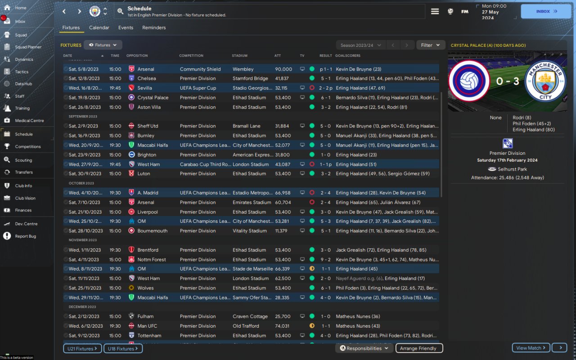Open the Fixtures view dropdown
Screen dimensions: 576x360
pyautogui.click(x=103, y=45)
